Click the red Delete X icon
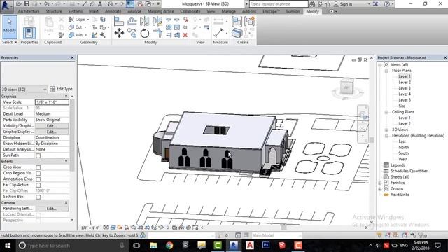 tap(185, 35)
